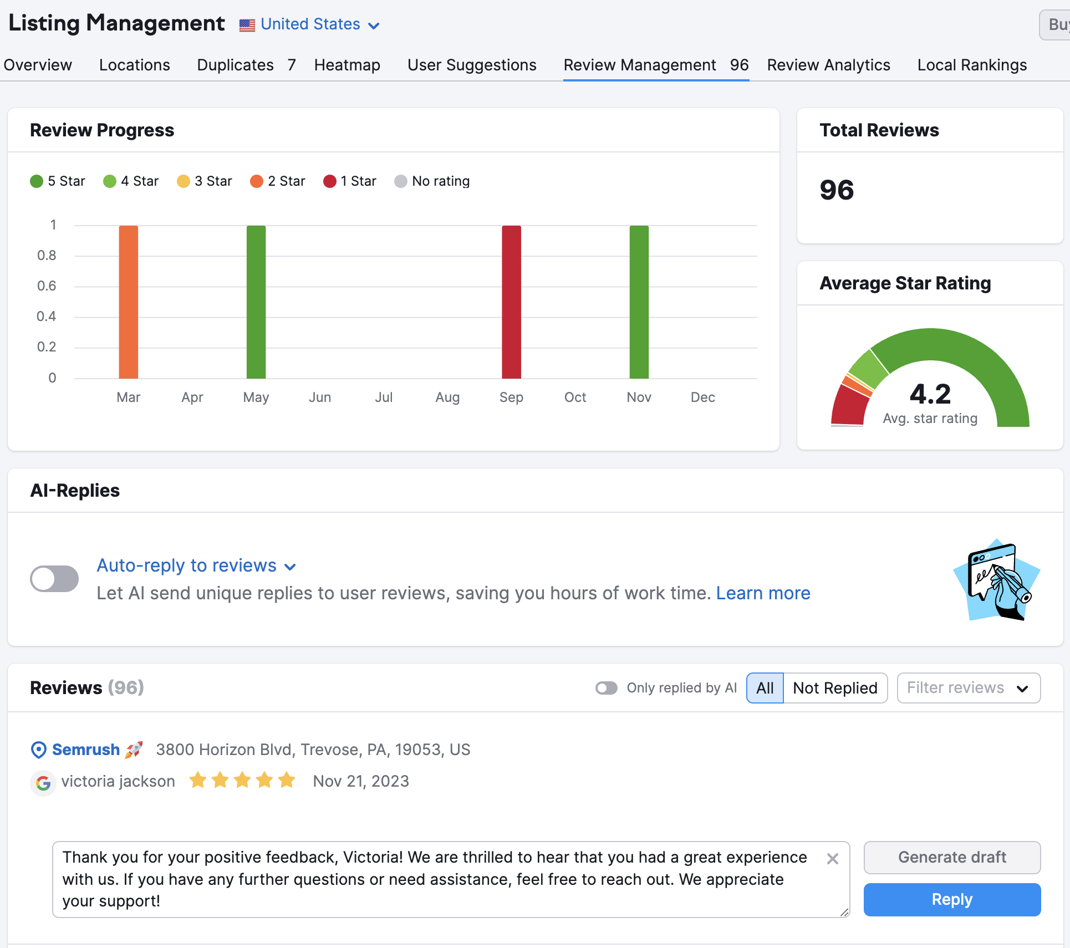
Task: Select the Not Replied filter button
Action: 834,688
